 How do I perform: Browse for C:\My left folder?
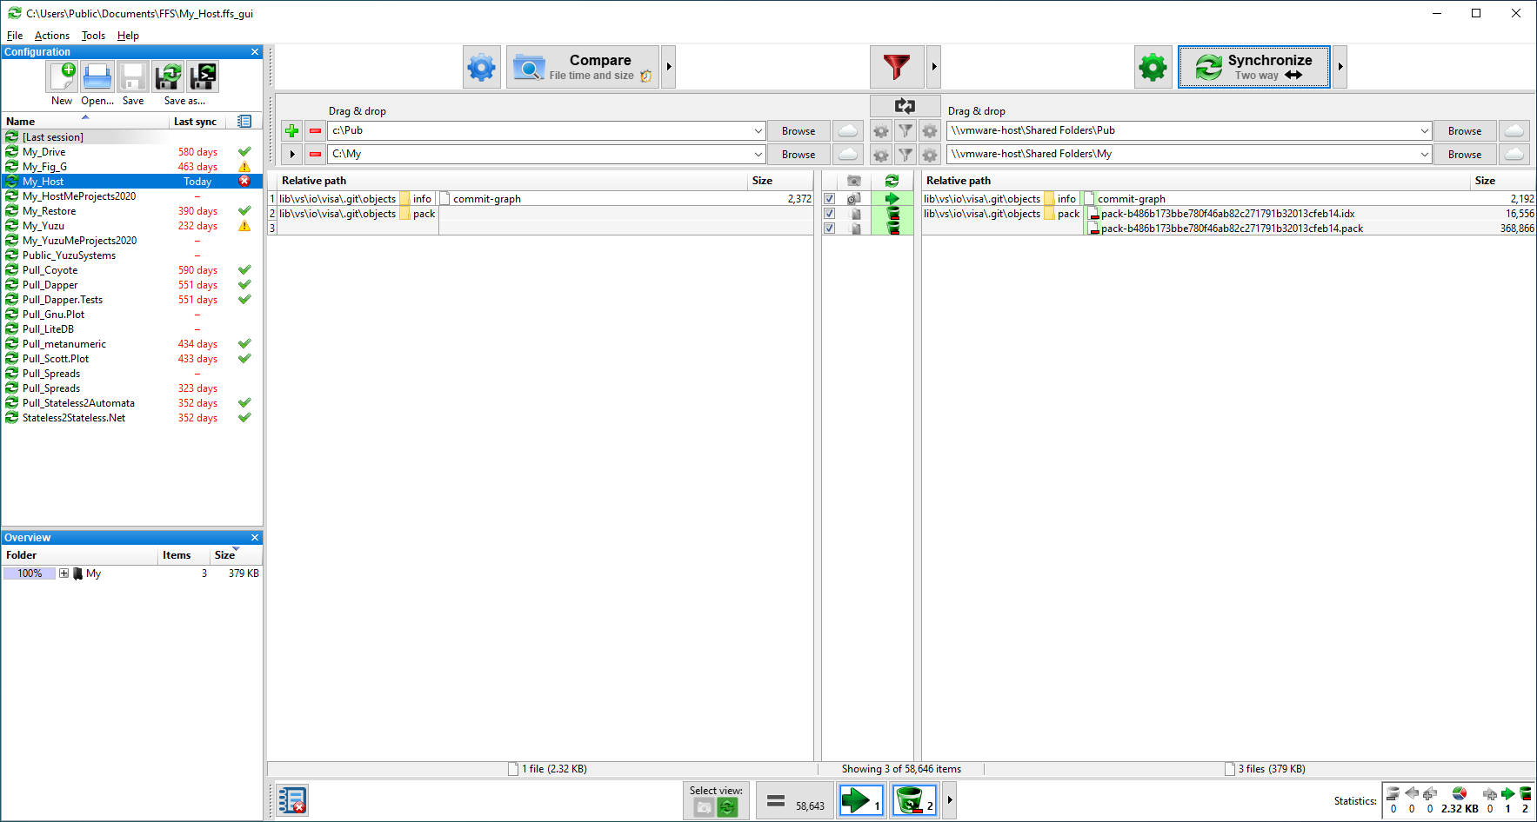799,155
